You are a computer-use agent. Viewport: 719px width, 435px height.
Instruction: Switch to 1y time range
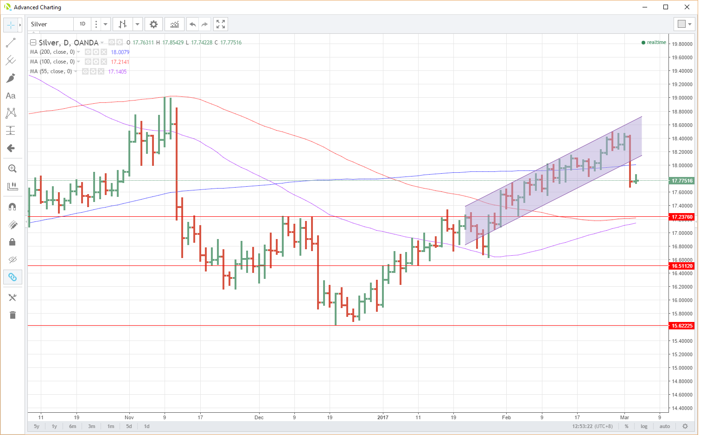click(54, 426)
